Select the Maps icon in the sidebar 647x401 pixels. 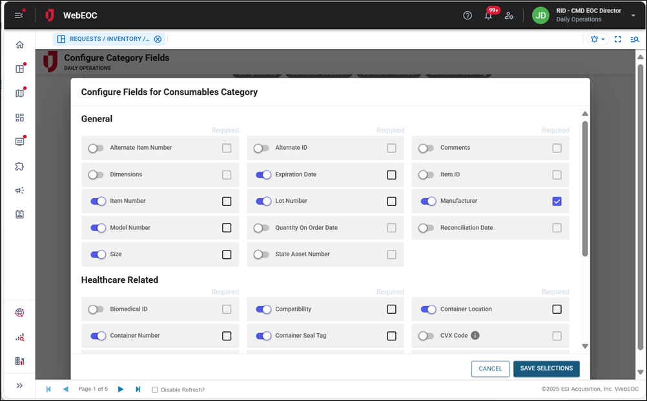tap(19, 93)
